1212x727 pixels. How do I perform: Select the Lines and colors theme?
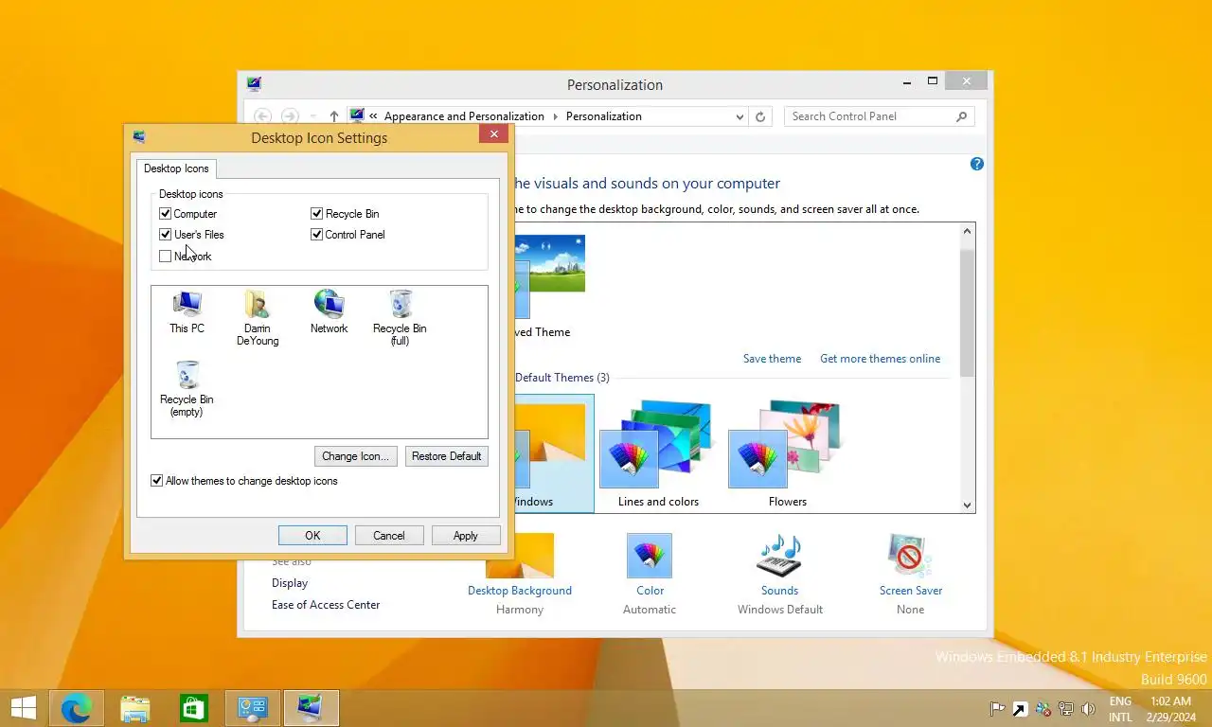[658, 454]
